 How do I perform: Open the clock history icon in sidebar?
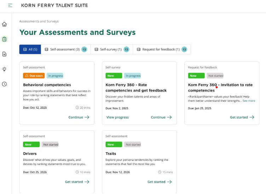pyautogui.click(x=4, y=84)
